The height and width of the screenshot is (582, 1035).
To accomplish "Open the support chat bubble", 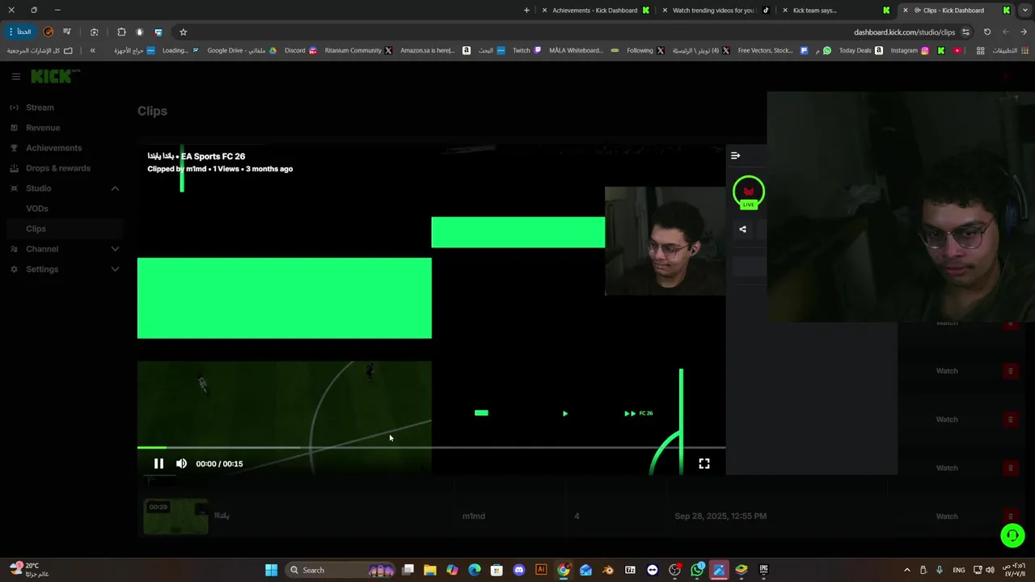I will pos(1012,535).
